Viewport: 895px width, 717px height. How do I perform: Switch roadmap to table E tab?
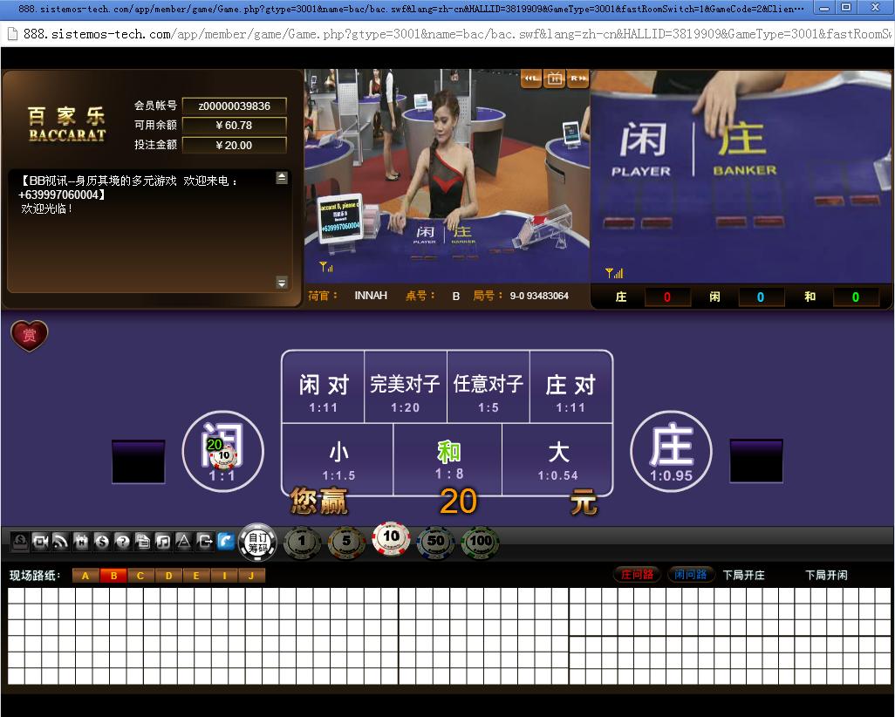pos(195,576)
